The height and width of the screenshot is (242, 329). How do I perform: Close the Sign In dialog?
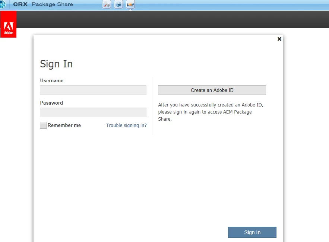click(279, 39)
